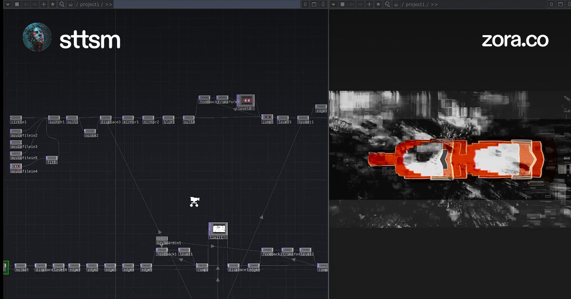This screenshot has height=299, width=571.
Task: Toggle the left pane's maximize box
Action: 314,4
